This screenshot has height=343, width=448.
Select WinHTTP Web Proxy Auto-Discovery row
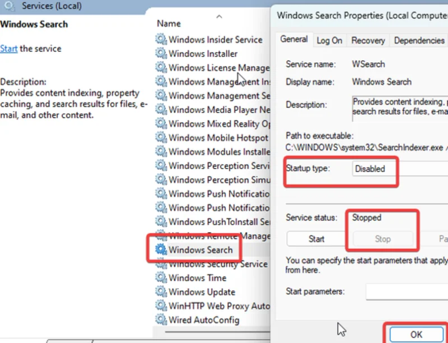[213, 306]
